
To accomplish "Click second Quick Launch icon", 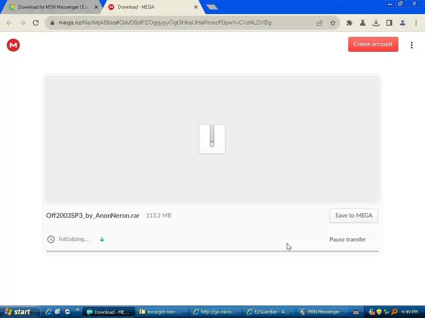I will pyautogui.click(x=58, y=312).
